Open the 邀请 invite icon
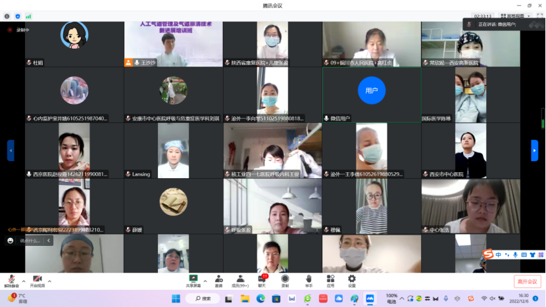 218,281
